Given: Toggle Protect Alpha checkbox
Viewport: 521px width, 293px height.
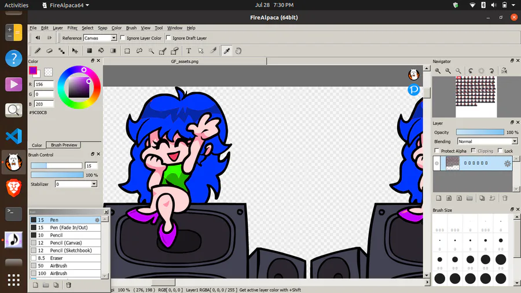Looking at the screenshot, I should pos(437,151).
